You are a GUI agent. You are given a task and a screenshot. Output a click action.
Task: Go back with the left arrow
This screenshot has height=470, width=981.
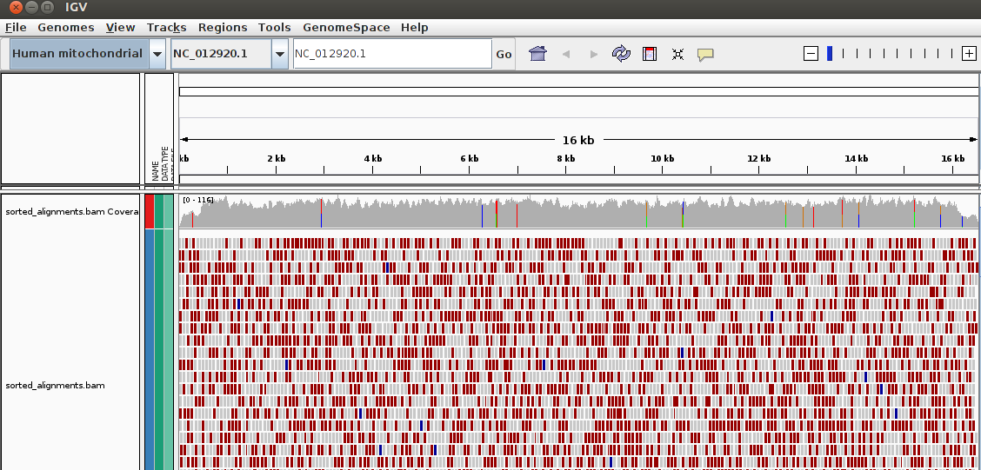[x=566, y=54]
